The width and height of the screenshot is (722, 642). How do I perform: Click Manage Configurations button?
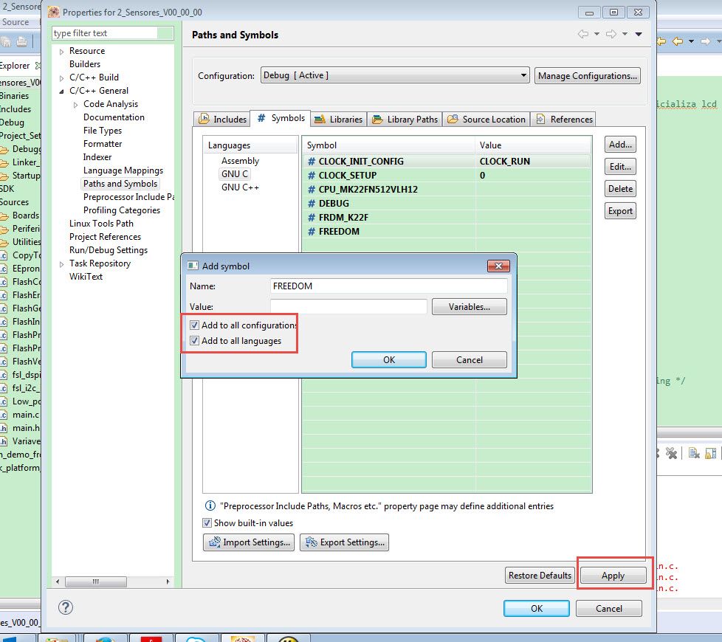[588, 76]
